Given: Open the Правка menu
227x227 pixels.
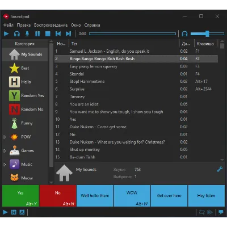Looking at the screenshot, I should 24,25.
